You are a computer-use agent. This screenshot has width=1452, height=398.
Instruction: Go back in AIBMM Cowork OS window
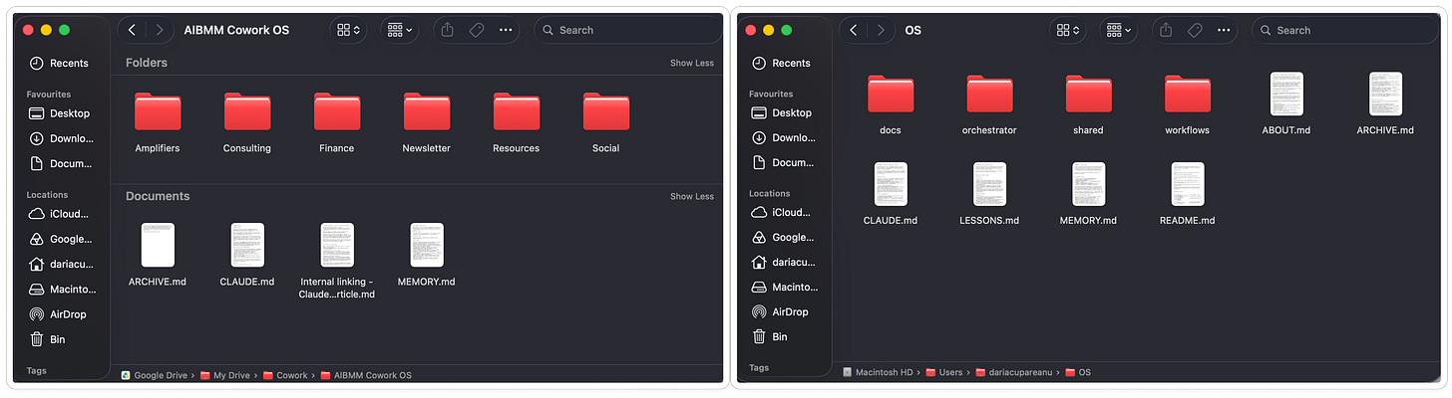pos(132,30)
